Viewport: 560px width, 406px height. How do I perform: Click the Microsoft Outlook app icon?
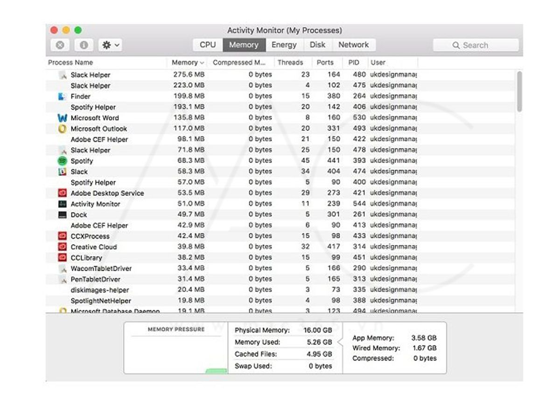click(63, 129)
